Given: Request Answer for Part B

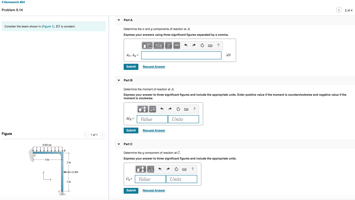Looking at the screenshot, I should [154, 130].
